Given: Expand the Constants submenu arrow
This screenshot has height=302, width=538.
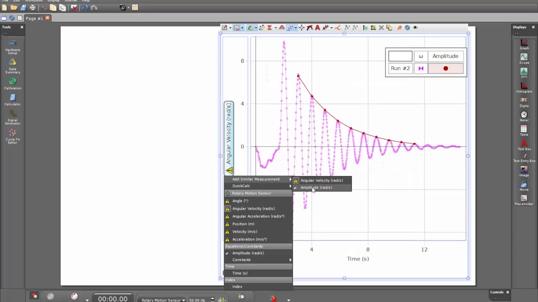Looking at the screenshot, I should tap(290, 260).
